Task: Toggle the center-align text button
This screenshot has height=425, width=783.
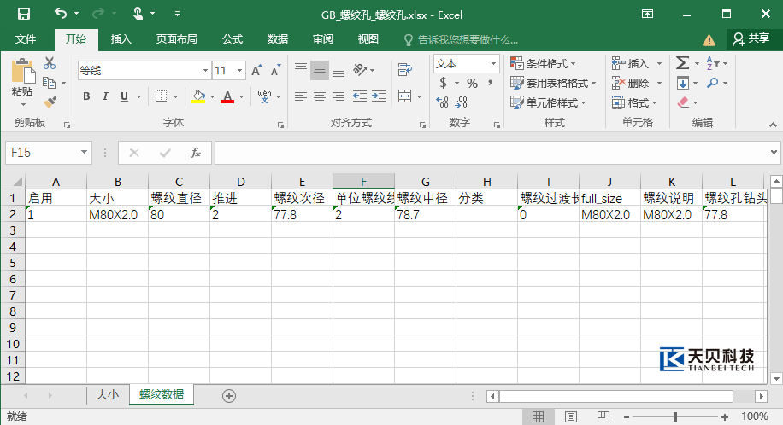Action: [x=319, y=96]
